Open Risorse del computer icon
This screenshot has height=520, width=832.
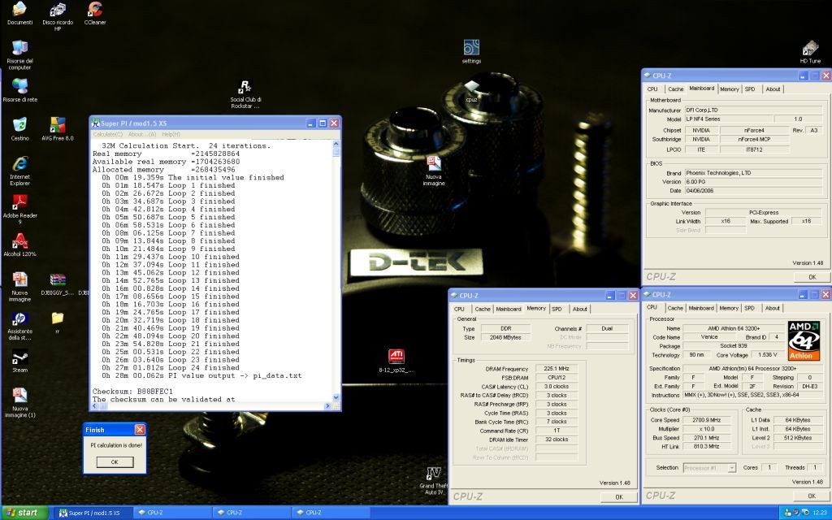[19, 54]
